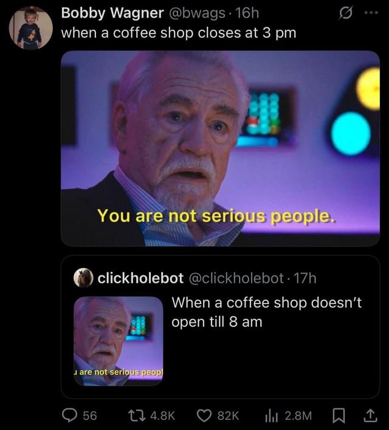Viewport: 389px width, 430px height.
Task: View analytics via the bar chart icon
Action: point(272,416)
